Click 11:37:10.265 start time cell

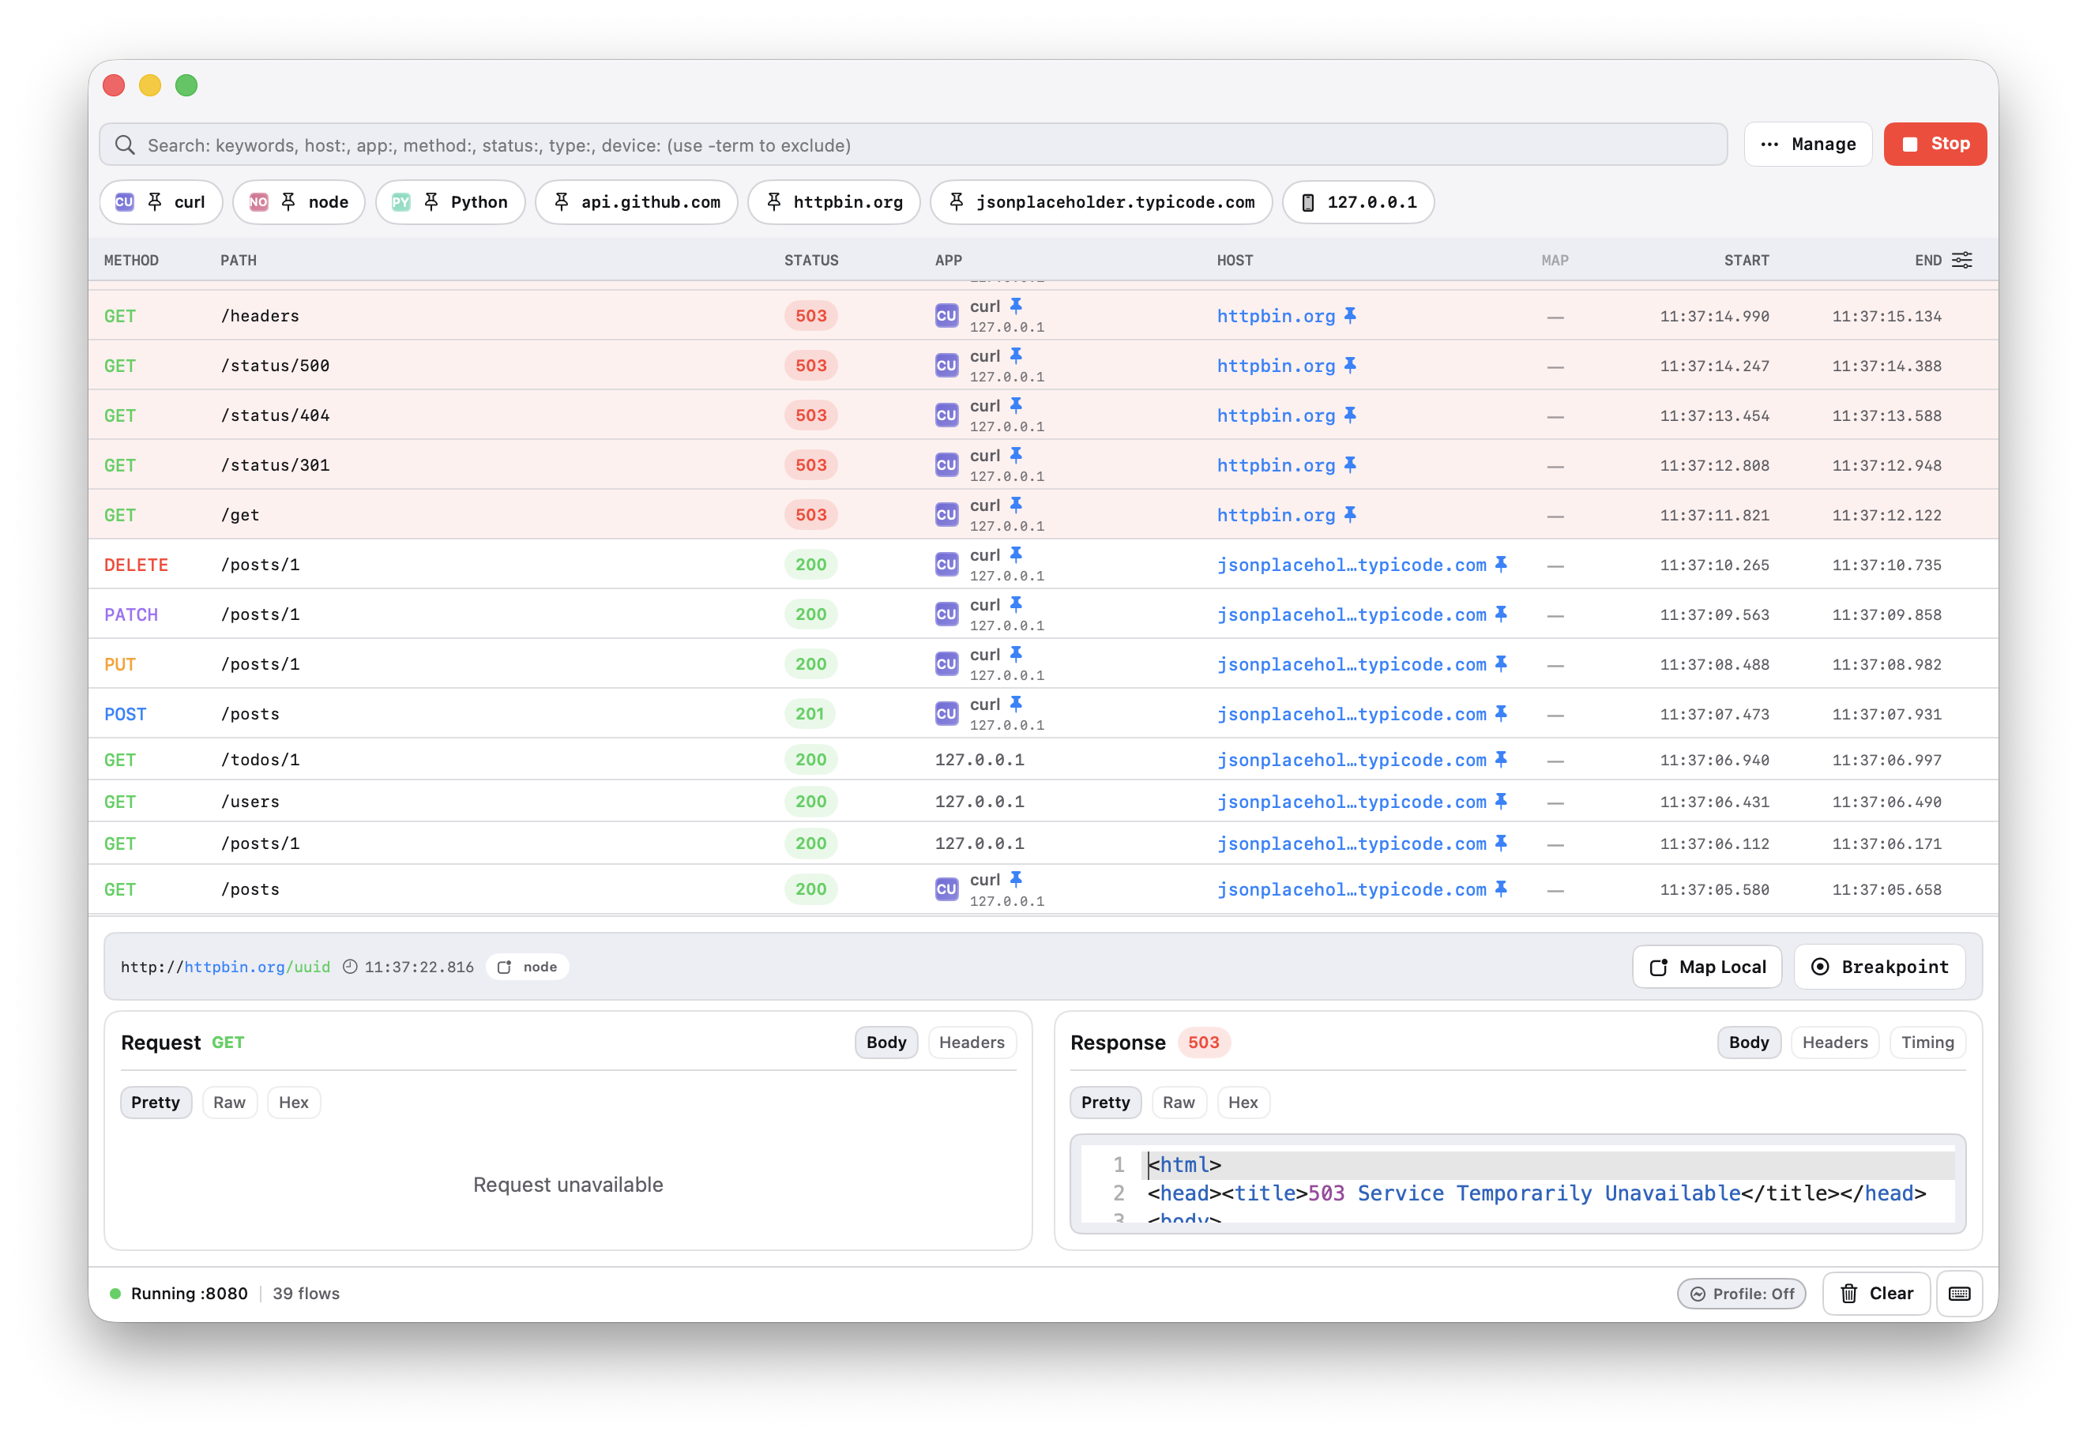(1714, 565)
